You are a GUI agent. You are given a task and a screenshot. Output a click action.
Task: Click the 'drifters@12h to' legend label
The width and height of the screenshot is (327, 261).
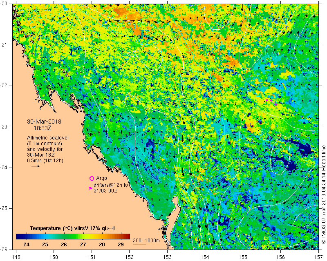point(110,185)
